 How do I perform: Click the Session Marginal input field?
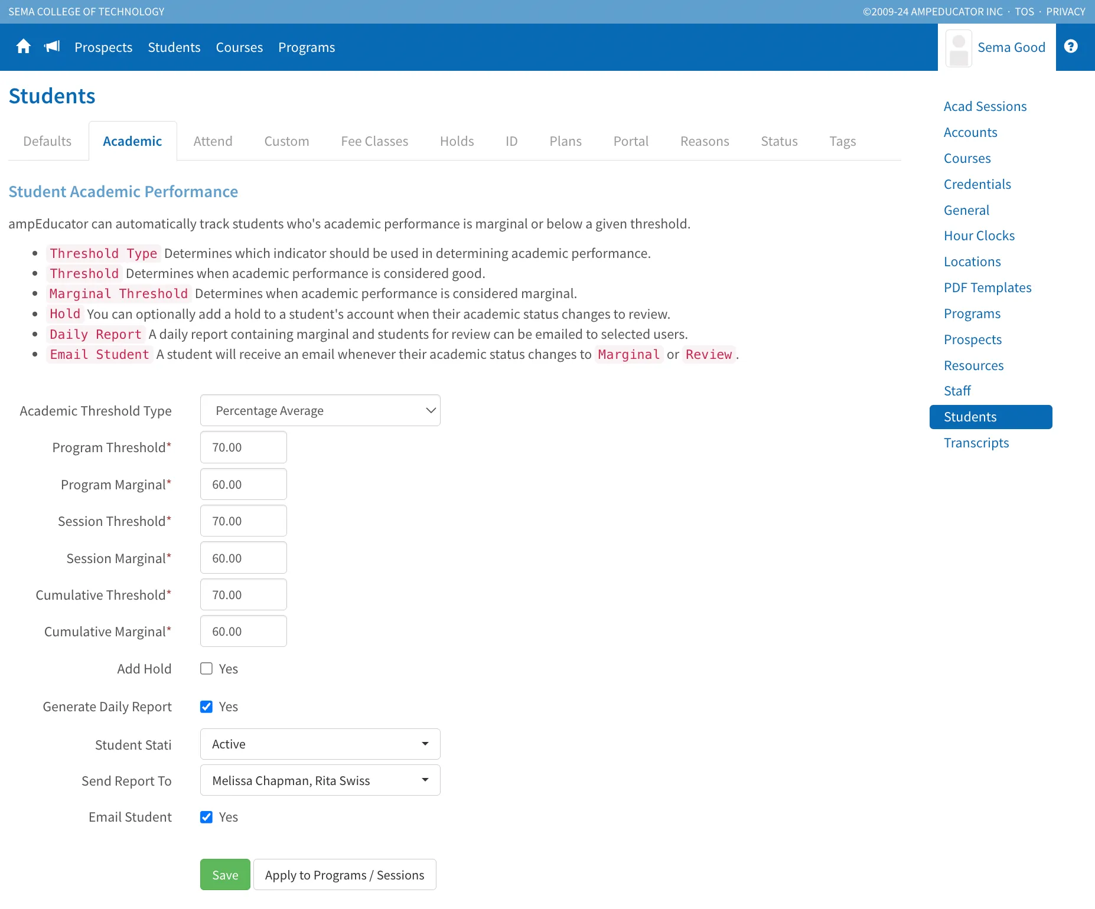pyautogui.click(x=243, y=558)
